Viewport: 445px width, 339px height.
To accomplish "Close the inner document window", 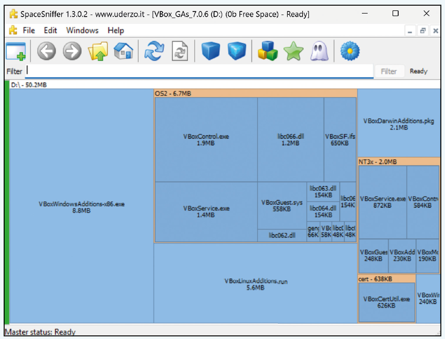I will point(436,31).
